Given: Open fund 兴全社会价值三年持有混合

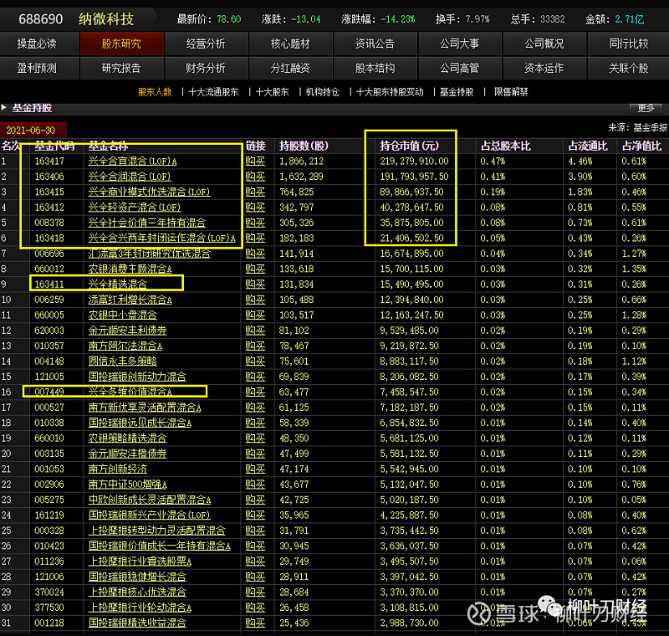Looking at the screenshot, I should coord(147,223).
